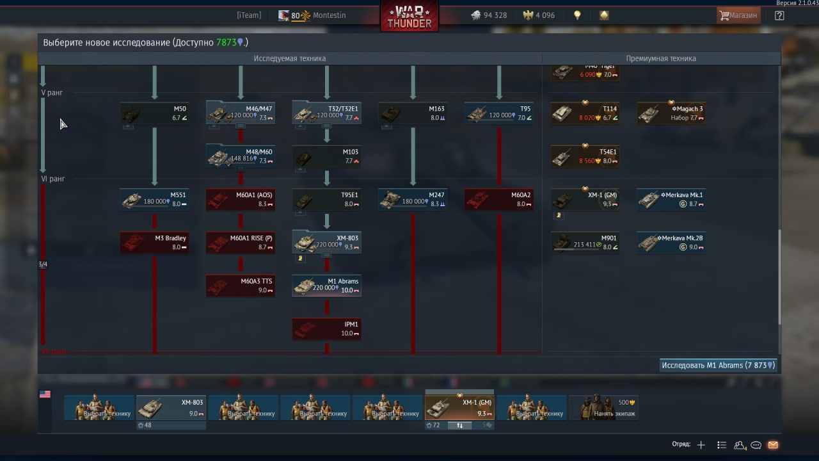Select the T54E1 premium card
Viewport: 819px width, 461px height.
click(x=585, y=156)
